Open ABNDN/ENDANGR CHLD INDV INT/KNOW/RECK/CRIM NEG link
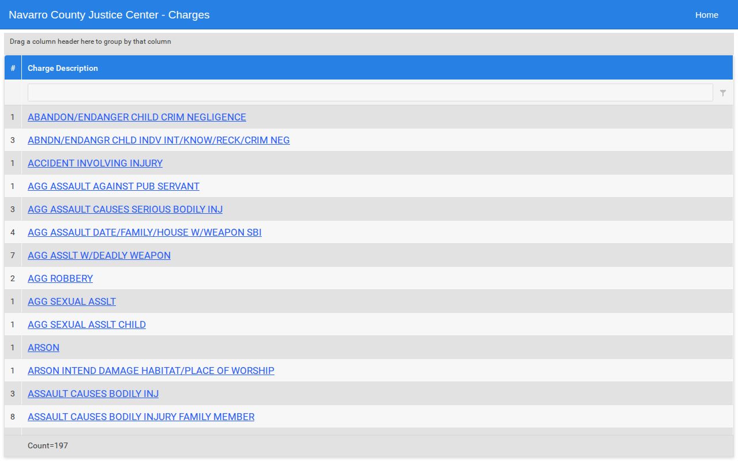The image size is (738, 461). click(159, 140)
